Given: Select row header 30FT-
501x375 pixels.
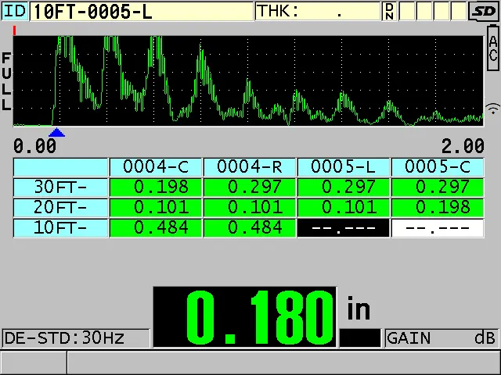Looking at the screenshot, I should 61,187.
